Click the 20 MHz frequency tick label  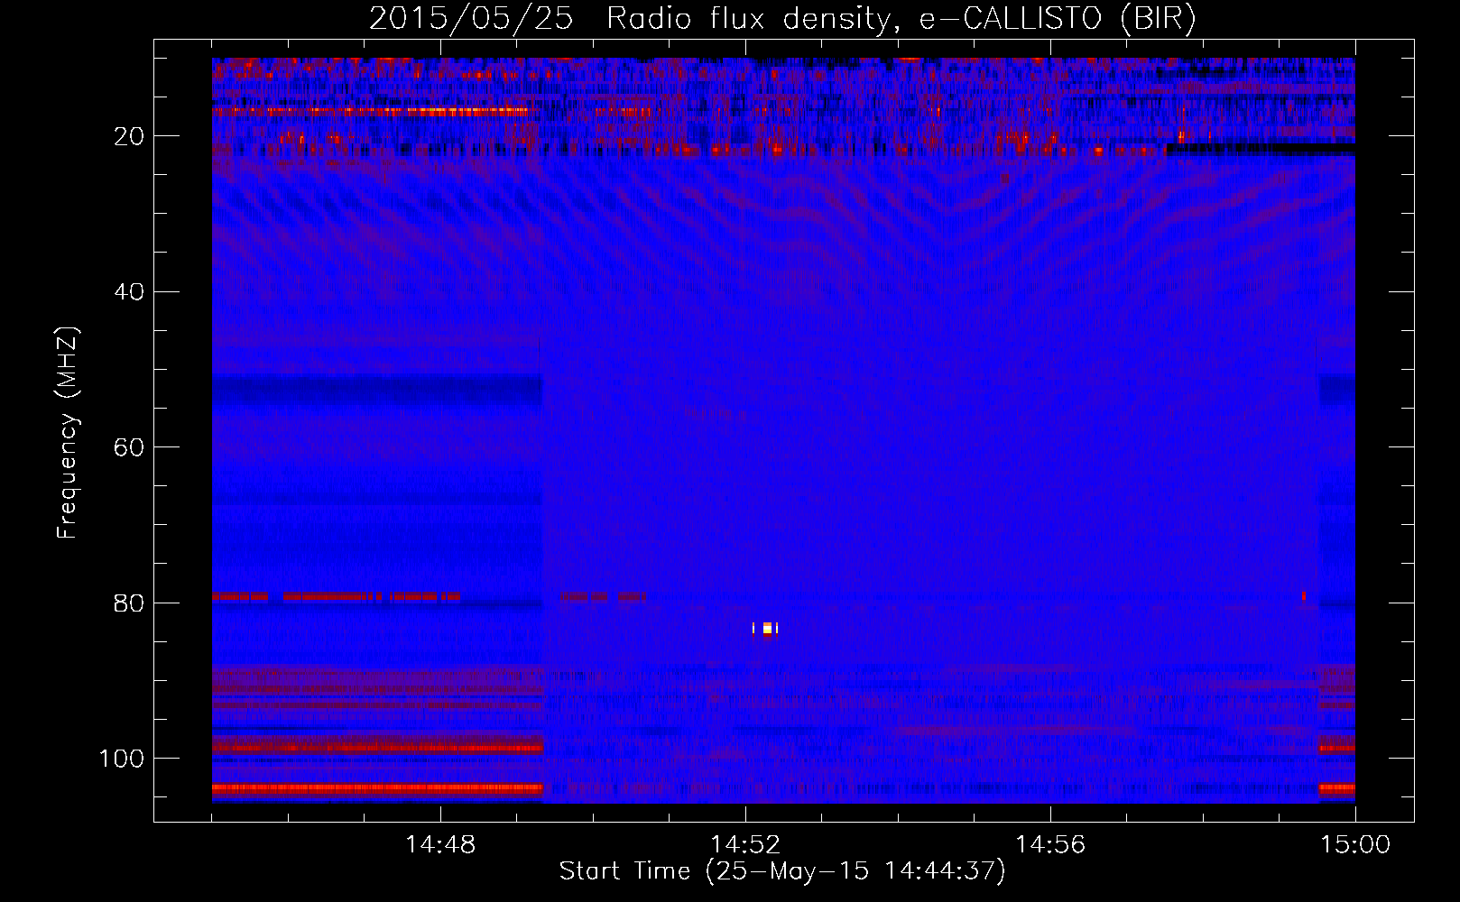(130, 136)
